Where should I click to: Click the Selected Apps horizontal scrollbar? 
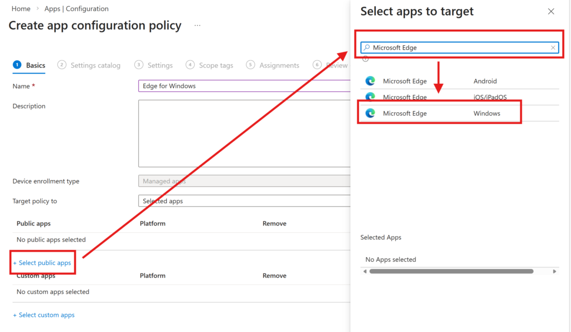[x=451, y=271]
